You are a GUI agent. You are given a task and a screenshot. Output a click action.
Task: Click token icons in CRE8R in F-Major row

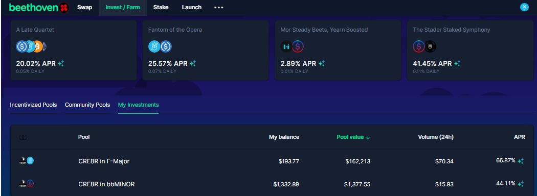coord(27,160)
